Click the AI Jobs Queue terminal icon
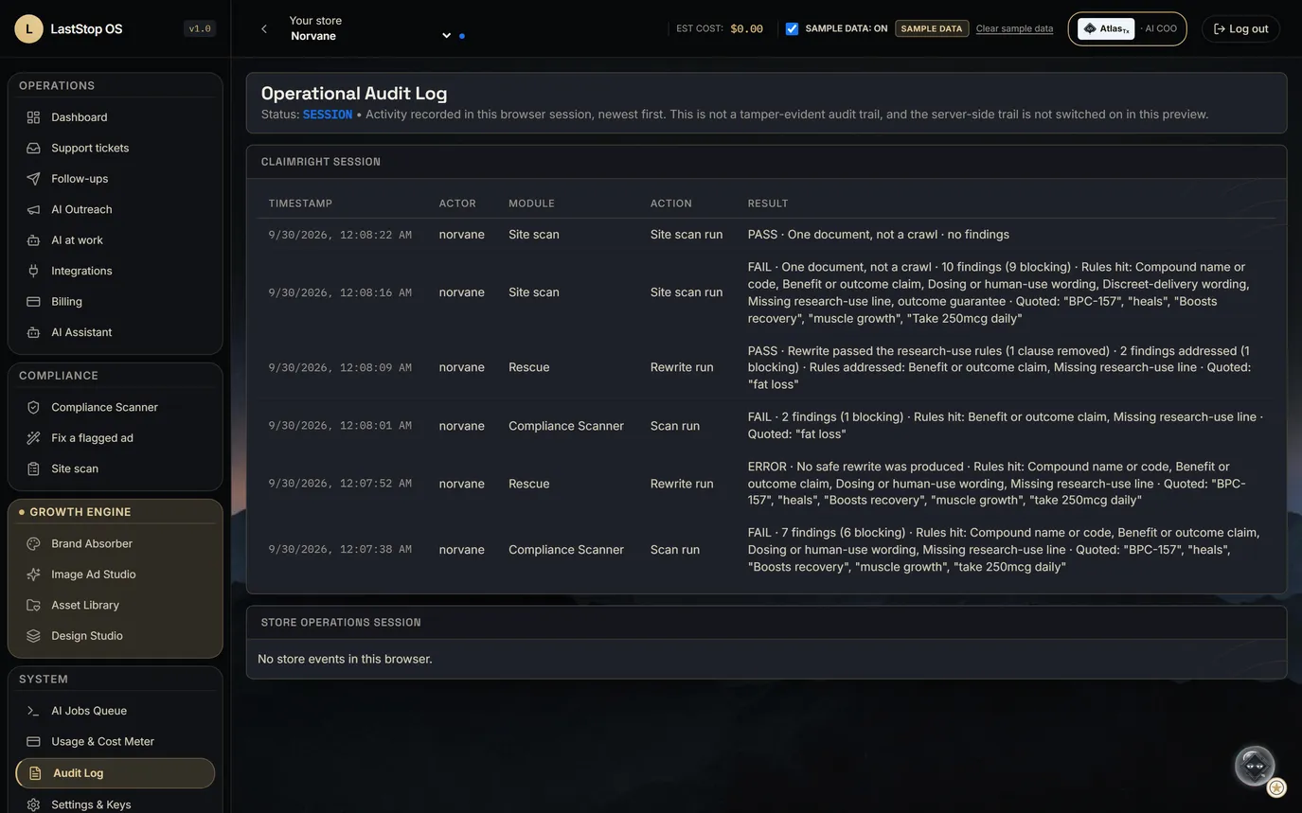The image size is (1302, 813). point(33,711)
